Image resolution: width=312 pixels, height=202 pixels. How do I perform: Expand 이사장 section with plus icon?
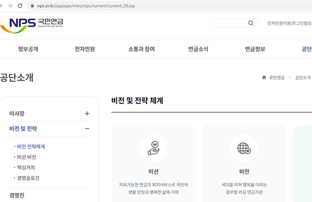click(87, 114)
